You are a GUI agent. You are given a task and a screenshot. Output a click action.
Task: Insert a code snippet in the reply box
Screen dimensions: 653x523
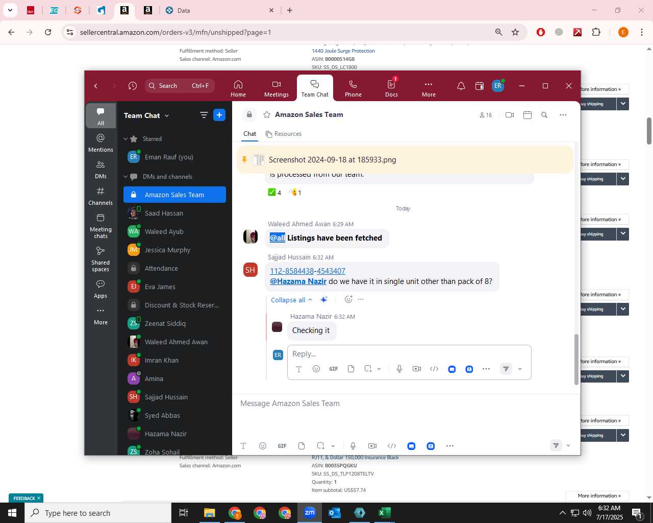click(x=434, y=369)
